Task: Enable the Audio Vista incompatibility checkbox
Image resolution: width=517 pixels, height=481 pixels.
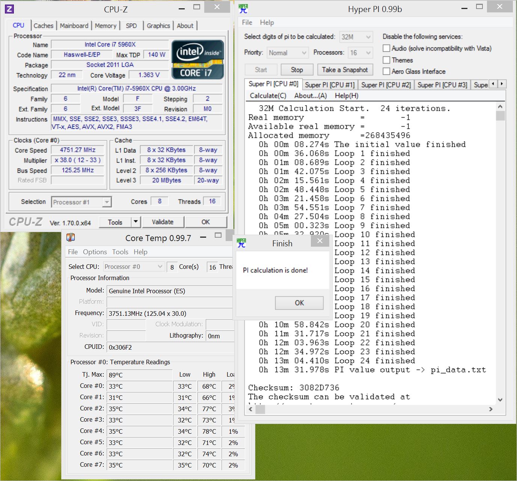Action: (386, 48)
